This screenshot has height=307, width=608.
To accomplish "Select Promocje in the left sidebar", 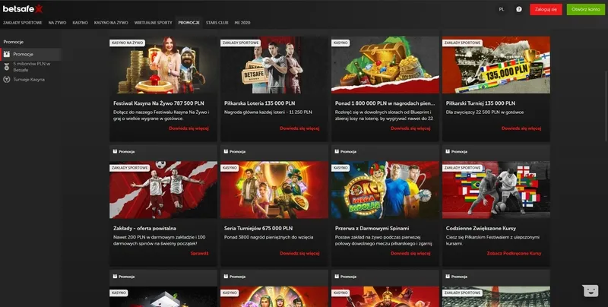I will tap(30, 54).
